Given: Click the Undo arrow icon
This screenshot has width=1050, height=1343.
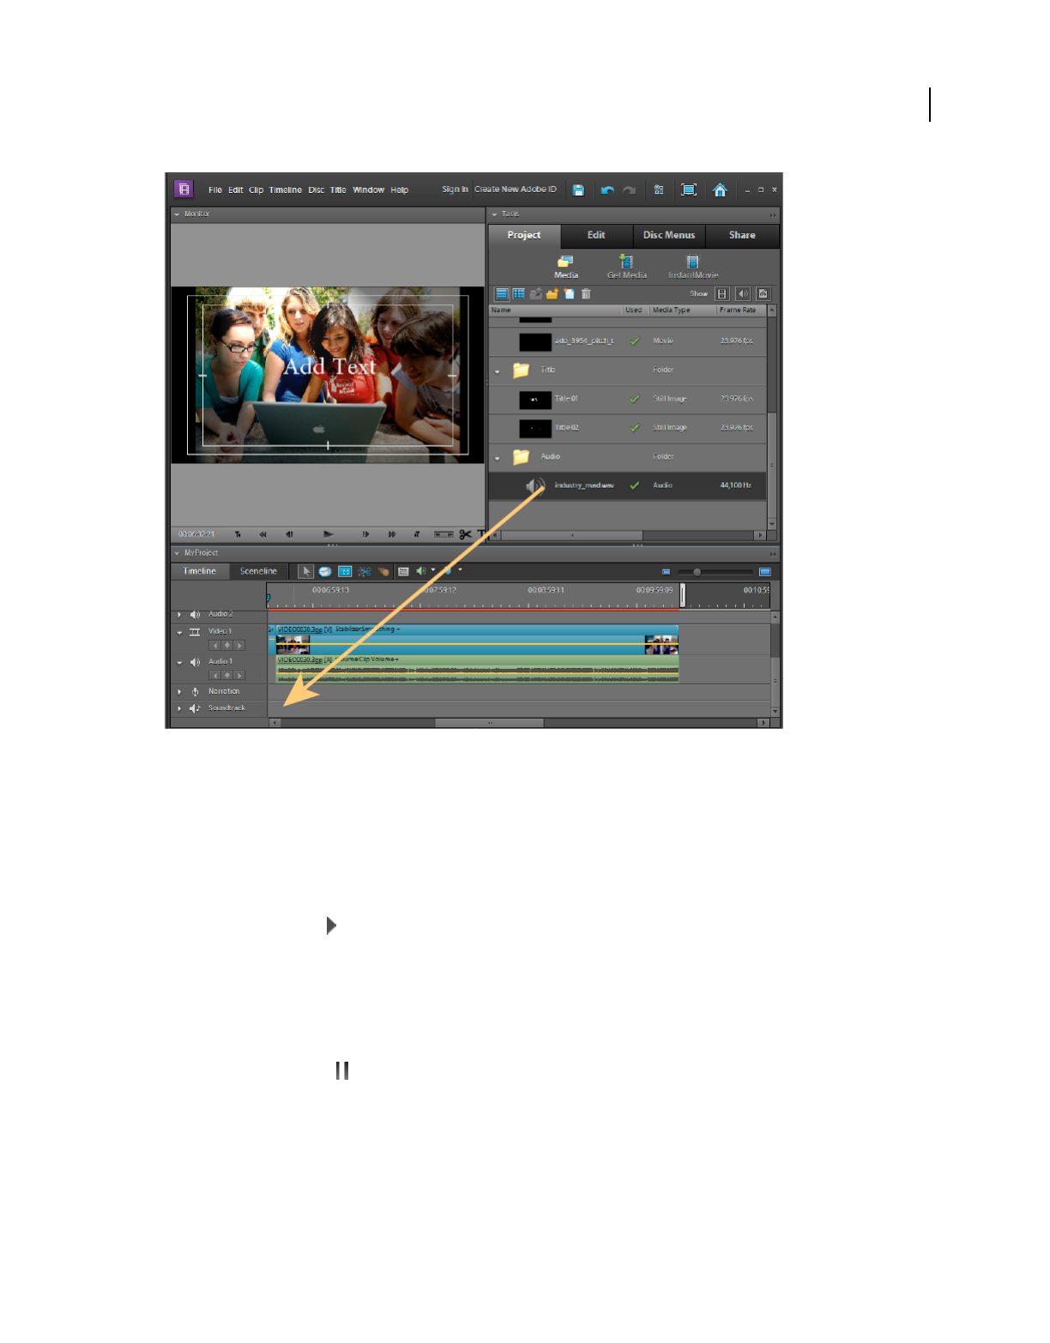Looking at the screenshot, I should [x=607, y=190].
